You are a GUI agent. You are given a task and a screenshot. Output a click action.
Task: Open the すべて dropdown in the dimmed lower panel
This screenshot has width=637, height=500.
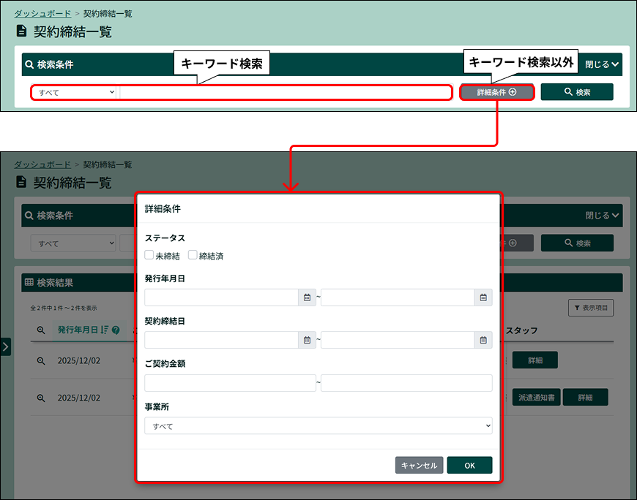(x=73, y=243)
